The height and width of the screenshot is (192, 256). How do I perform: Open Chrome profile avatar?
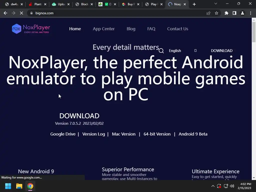[242, 13]
